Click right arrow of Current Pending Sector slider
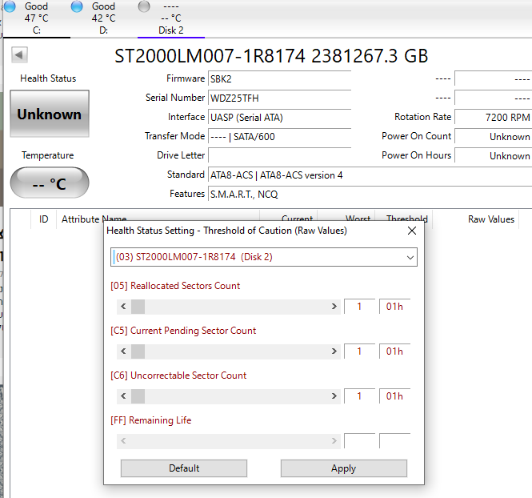Screen dimensions: 532x498 point(334,351)
